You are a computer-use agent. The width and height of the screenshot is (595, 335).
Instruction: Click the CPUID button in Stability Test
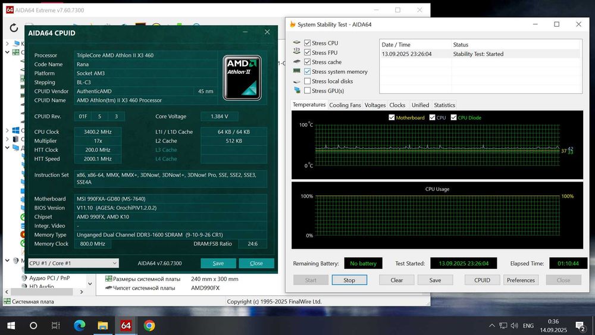[x=483, y=280]
